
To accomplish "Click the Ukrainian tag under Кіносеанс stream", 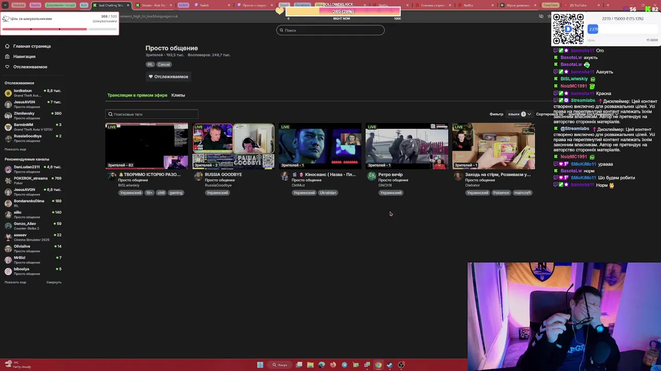I will pos(328,193).
